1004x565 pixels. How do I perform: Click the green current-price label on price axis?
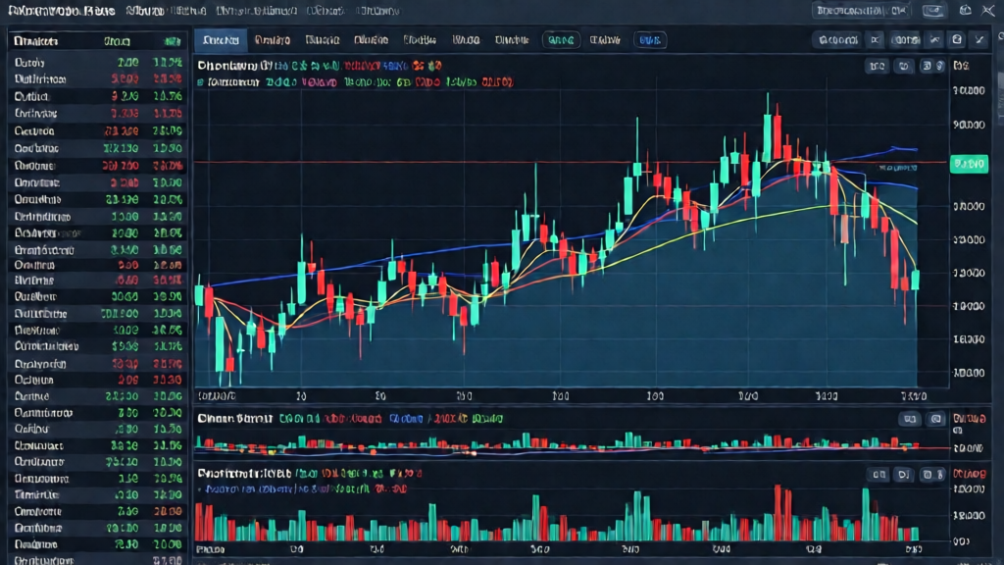969,164
